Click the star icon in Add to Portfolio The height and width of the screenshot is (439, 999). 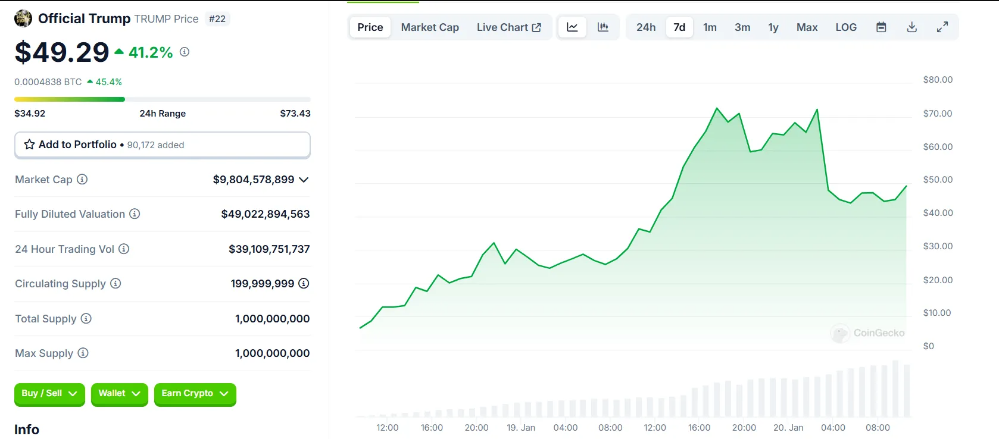point(29,145)
